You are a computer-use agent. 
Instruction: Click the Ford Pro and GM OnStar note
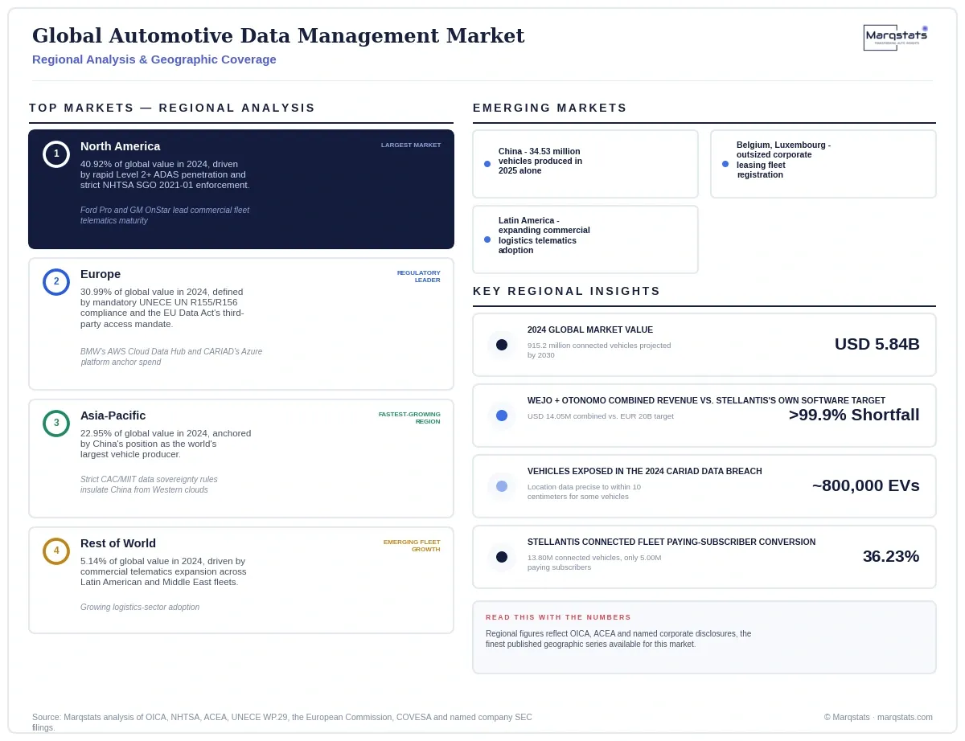click(x=165, y=215)
